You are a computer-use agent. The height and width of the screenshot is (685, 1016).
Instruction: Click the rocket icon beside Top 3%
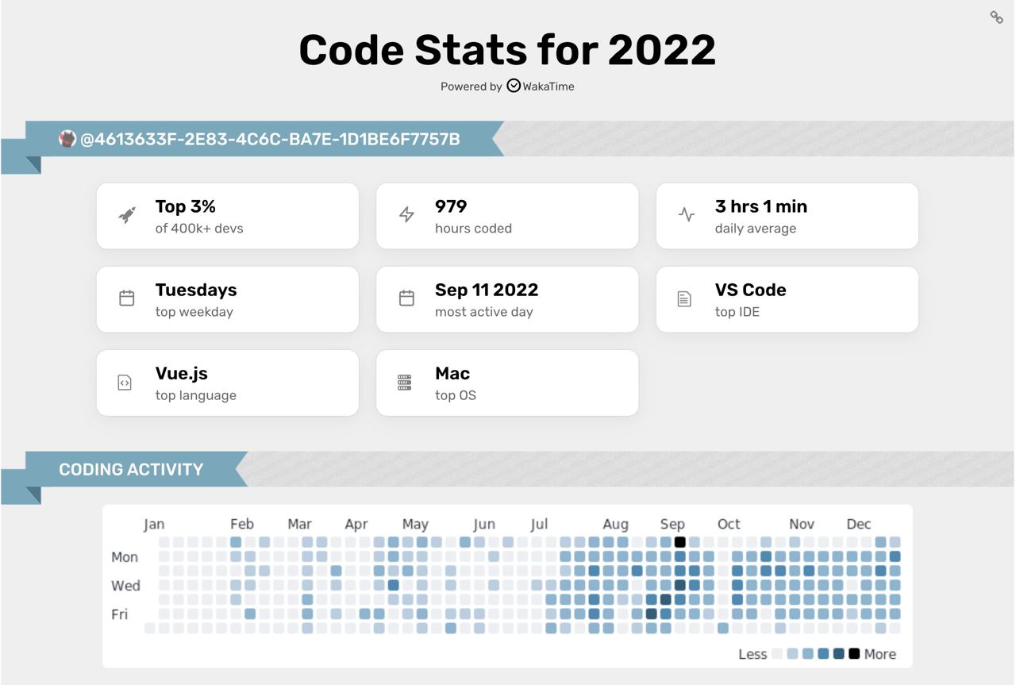tap(127, 215)
